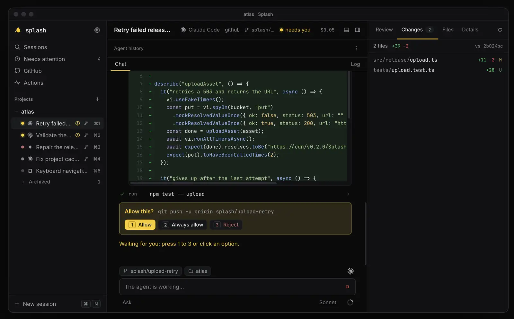Reject the git push request

pos(226,225)
